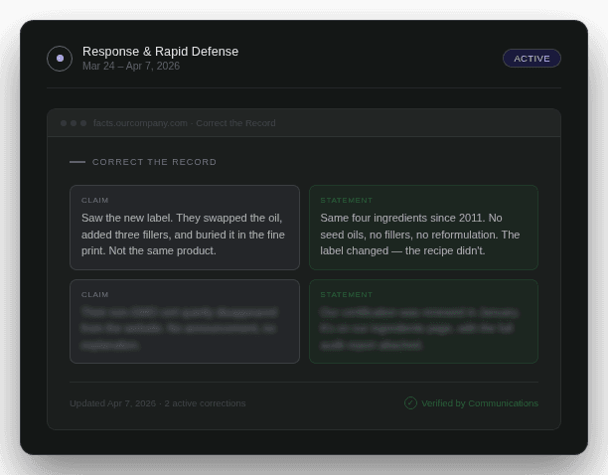Screen dimensions: 608x475
Task: Click the STATEMENT label on the first green card
Action: click(347, 201)
